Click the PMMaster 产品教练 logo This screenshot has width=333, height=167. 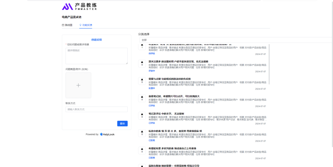pyautogui.click(x=79, y=6)
